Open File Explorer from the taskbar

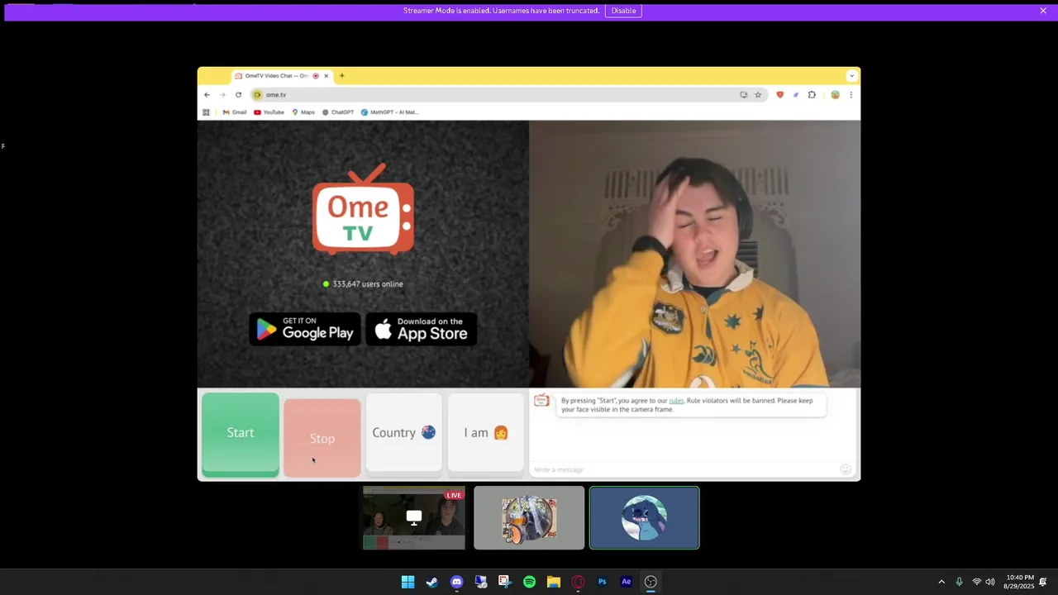(x=554, y=582)
